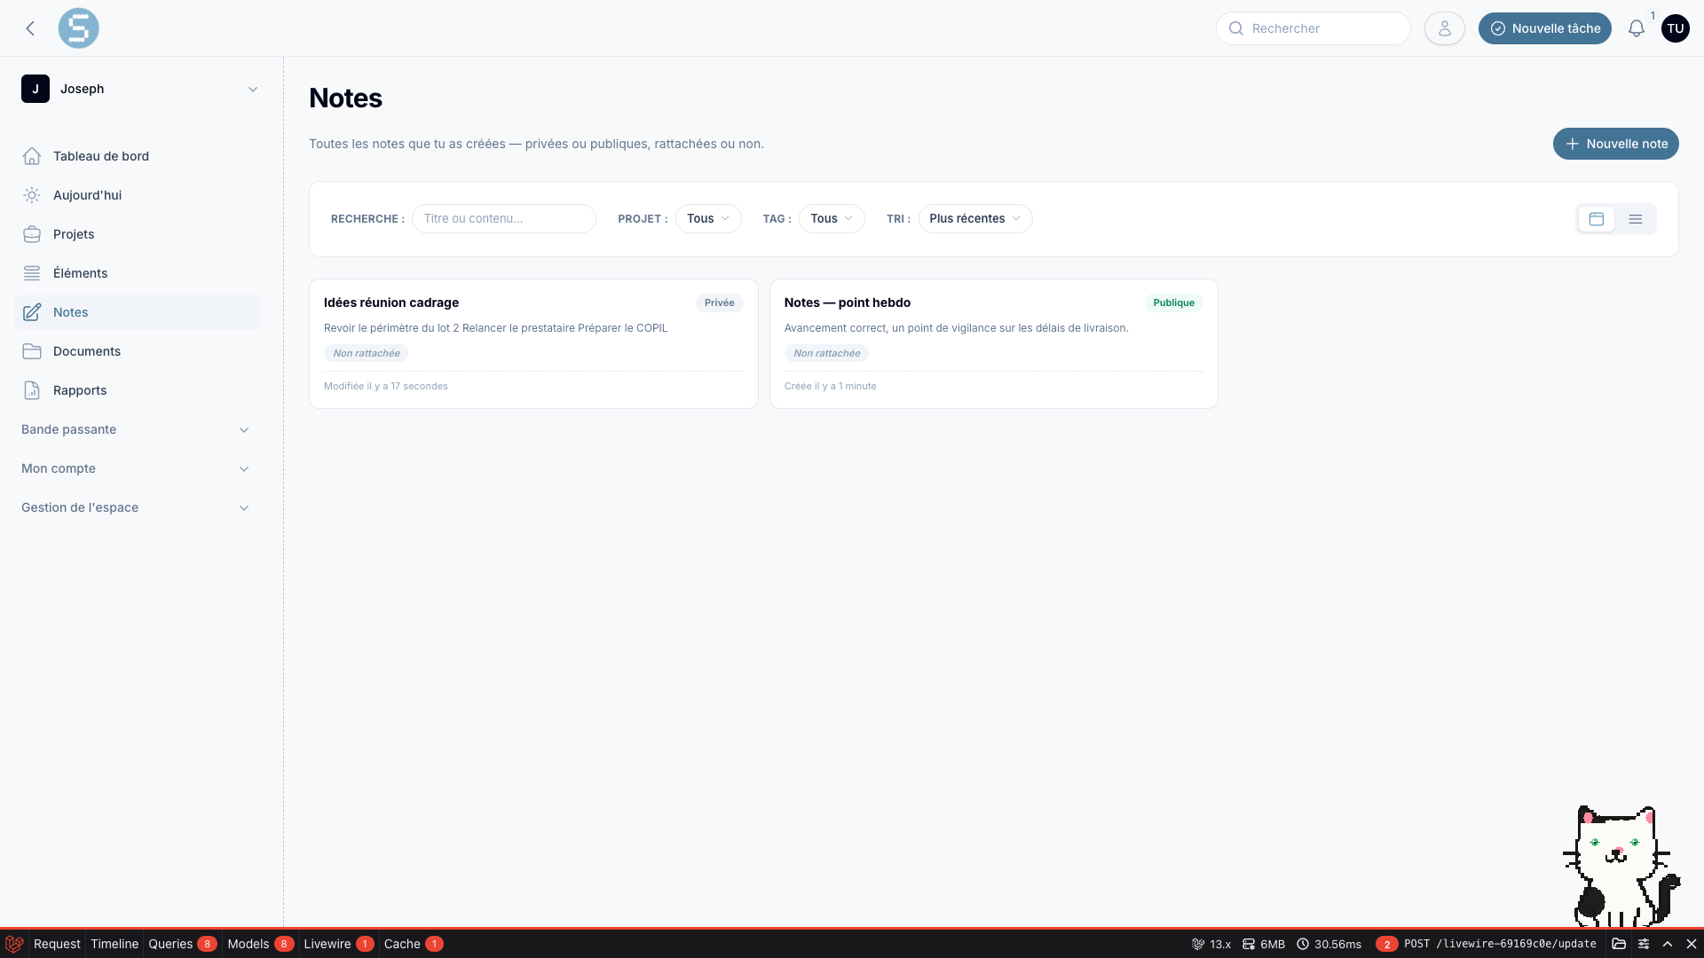Viewport: 1704px width, 958px height.
Task: Open the Notes — point hebdo note
Action: (993, 344)
